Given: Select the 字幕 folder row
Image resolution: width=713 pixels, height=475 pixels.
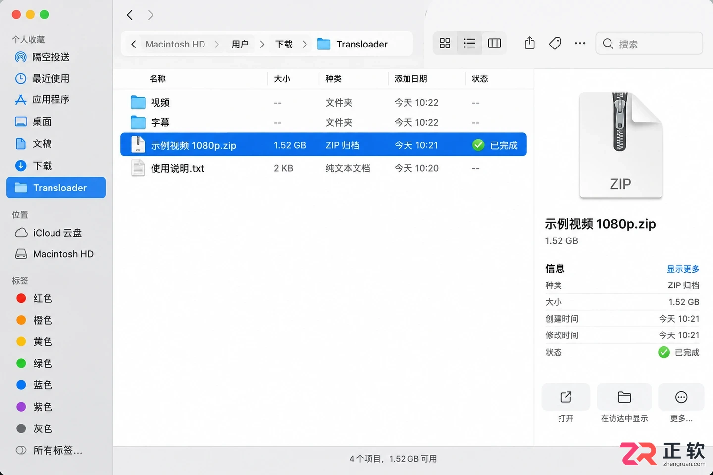Looking at the screenshot, I should click(323, 122).
